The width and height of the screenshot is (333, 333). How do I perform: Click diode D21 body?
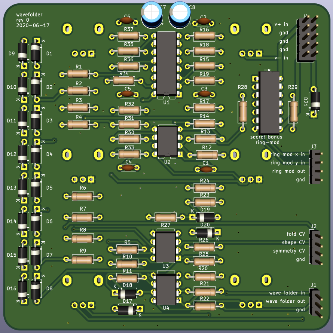tap(315, 100)
